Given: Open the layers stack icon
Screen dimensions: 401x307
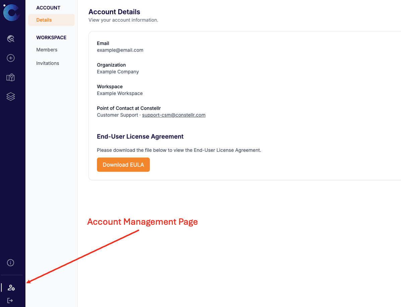Looking at the screenshot, I should [x=10, y=96].
